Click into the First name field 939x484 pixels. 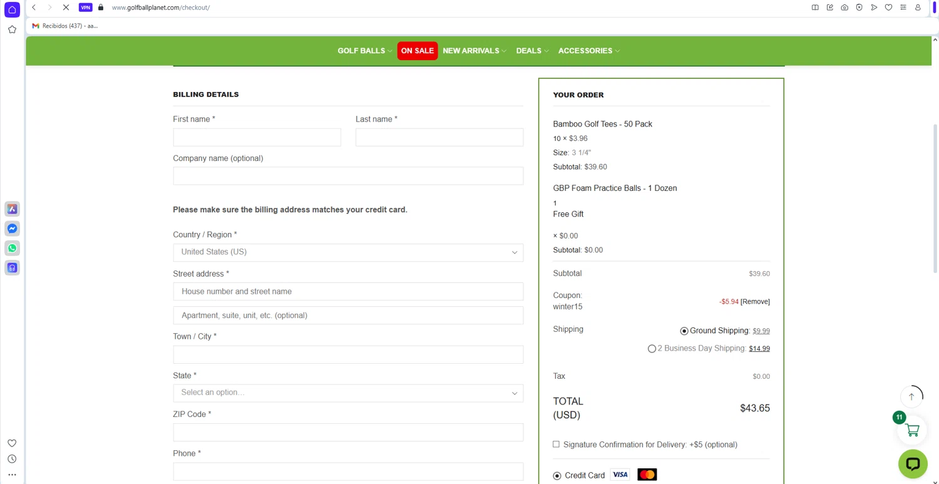(257, 137)
